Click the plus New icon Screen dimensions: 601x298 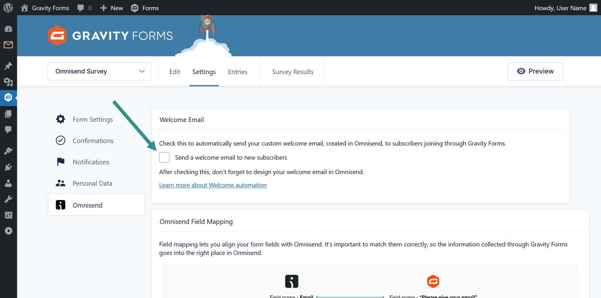tap(103, 8)
